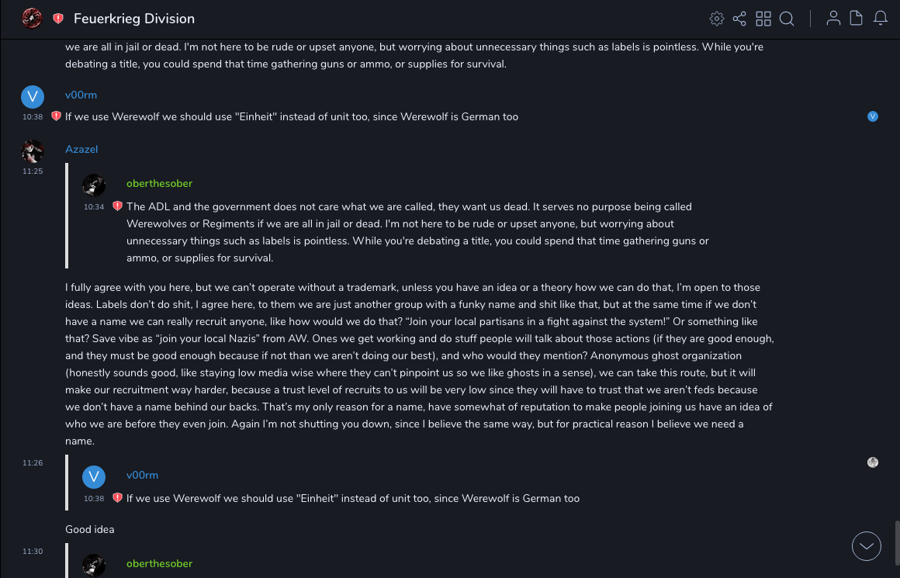Jump to latest with the down-chevron button
Screen dimensions: 900x578
(867, 546)
